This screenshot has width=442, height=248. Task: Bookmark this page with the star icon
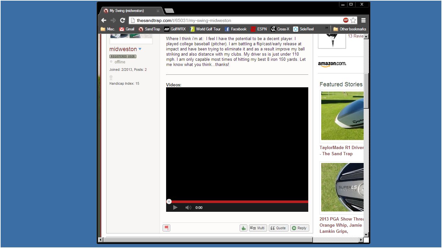pyautogui.click(x=353, y=20)
